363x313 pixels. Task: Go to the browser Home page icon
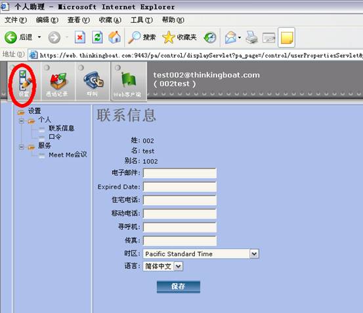point(115,37)
